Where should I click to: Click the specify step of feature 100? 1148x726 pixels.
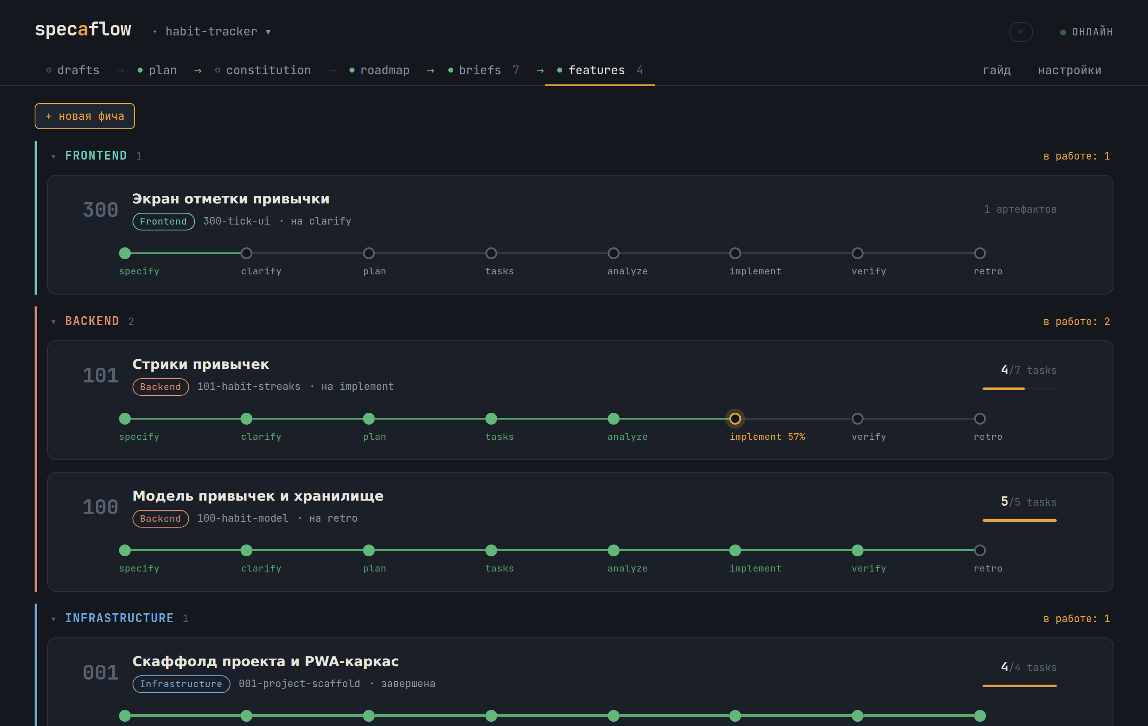(x=125, y=550)
